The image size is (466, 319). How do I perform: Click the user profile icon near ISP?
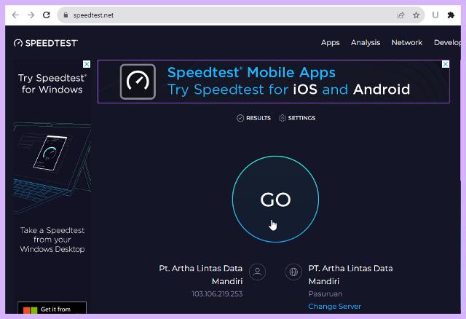click(257, 272)
